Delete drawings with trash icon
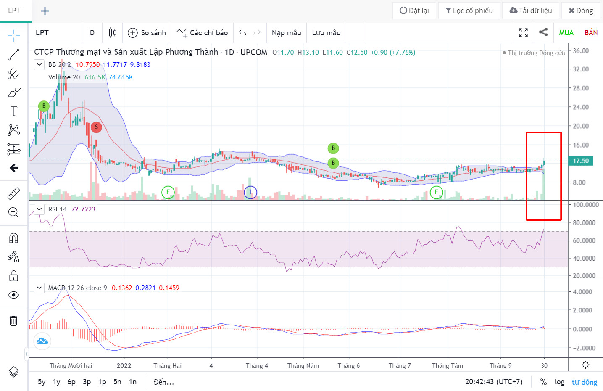603x391 pixels. (13, 321)
